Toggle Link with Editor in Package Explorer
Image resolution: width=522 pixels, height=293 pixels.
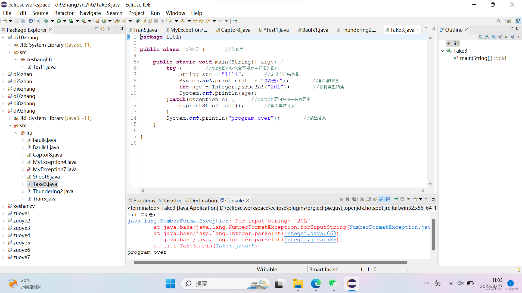tap(102, 29)
